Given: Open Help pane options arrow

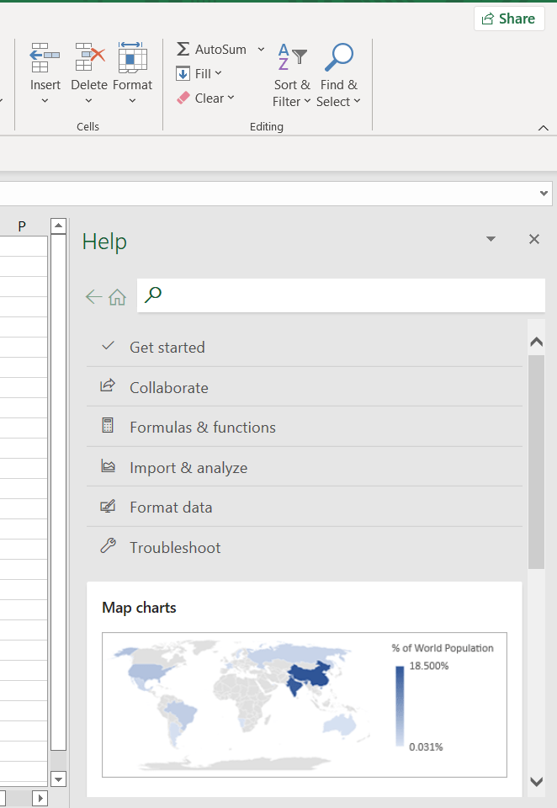Looking at the screenshot, I should tap(491, 240).
